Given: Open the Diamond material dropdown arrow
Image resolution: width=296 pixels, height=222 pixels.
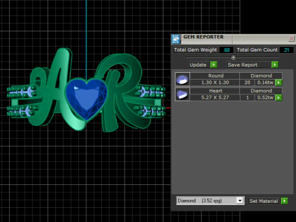Looking at the screenshot, I should (x=240, y=200).
